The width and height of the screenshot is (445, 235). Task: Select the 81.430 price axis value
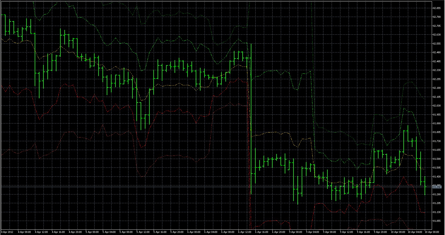point(437,177)
